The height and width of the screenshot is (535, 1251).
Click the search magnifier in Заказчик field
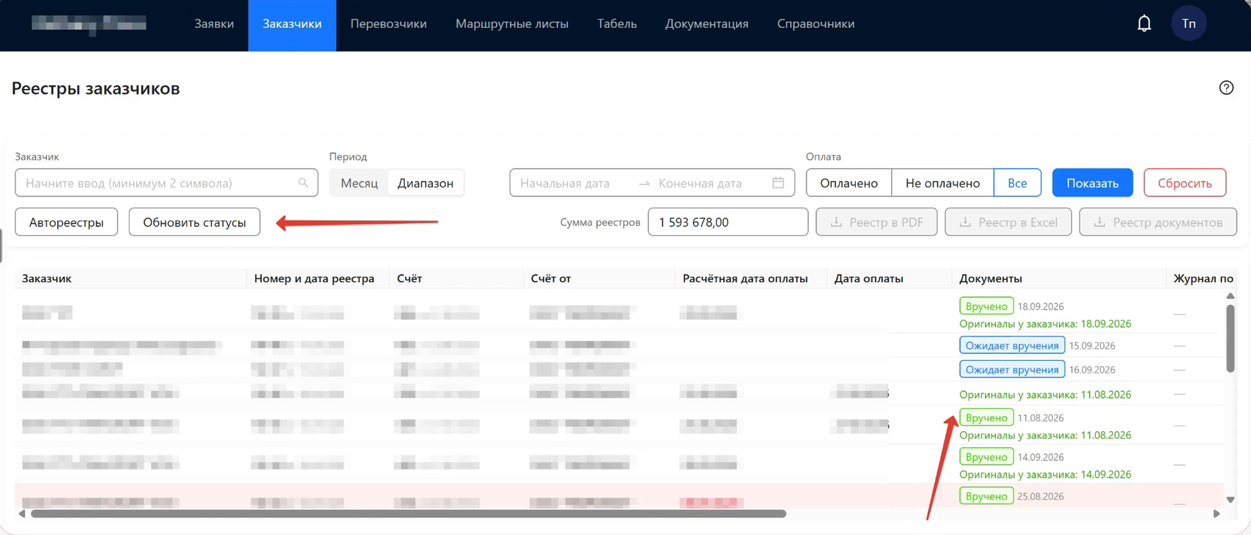(x=303, y=183)
